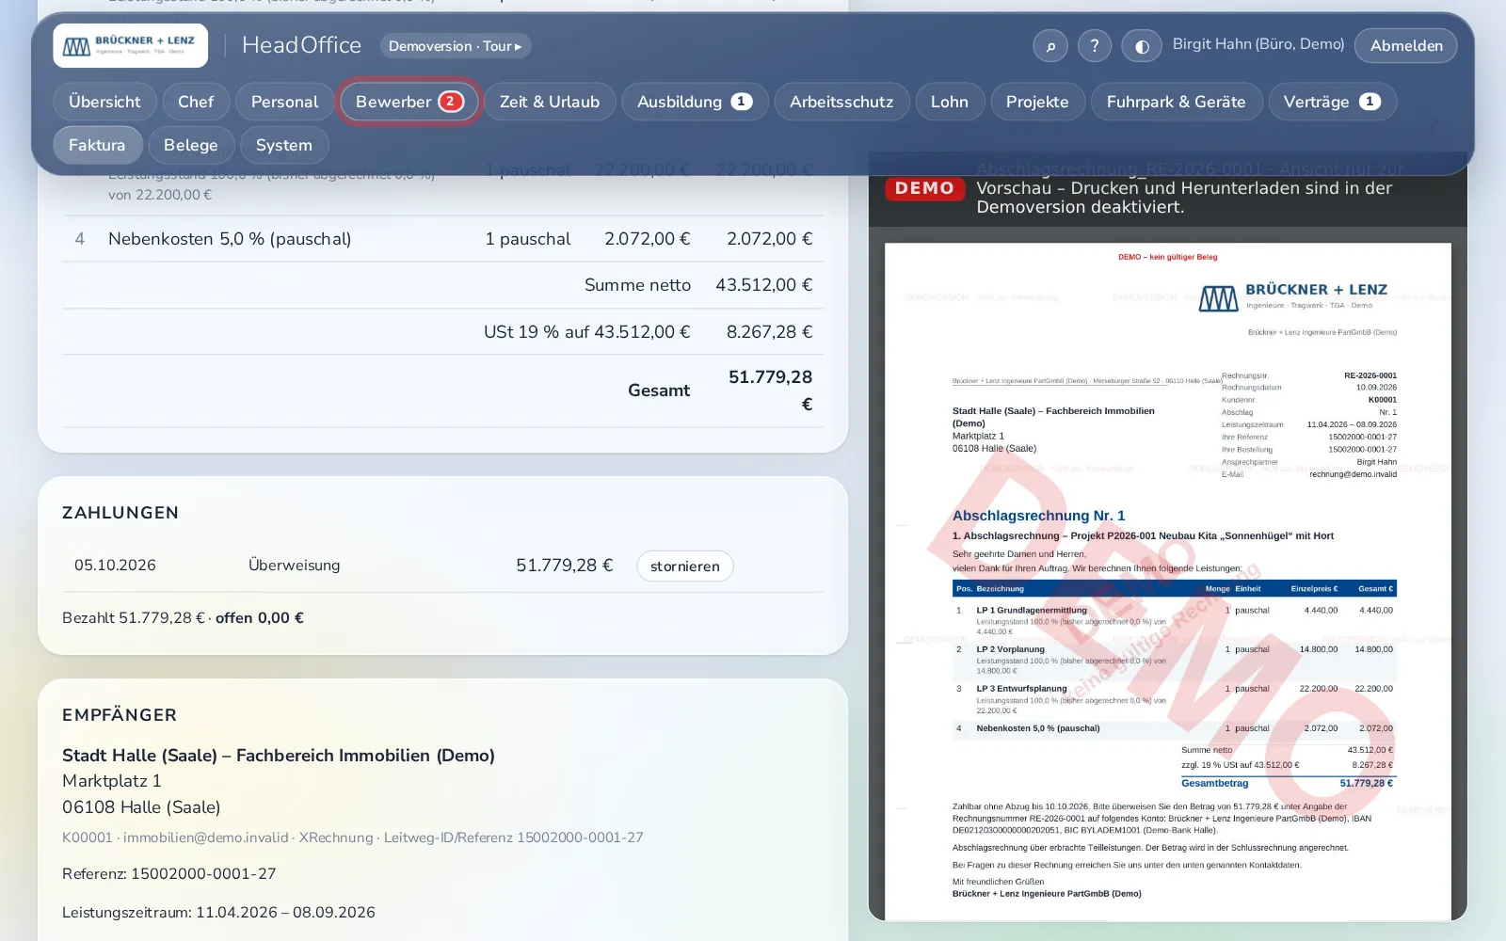Go to Fuhrpark & Geräte
This screenshot has height=941, width=1506.
1176,102
